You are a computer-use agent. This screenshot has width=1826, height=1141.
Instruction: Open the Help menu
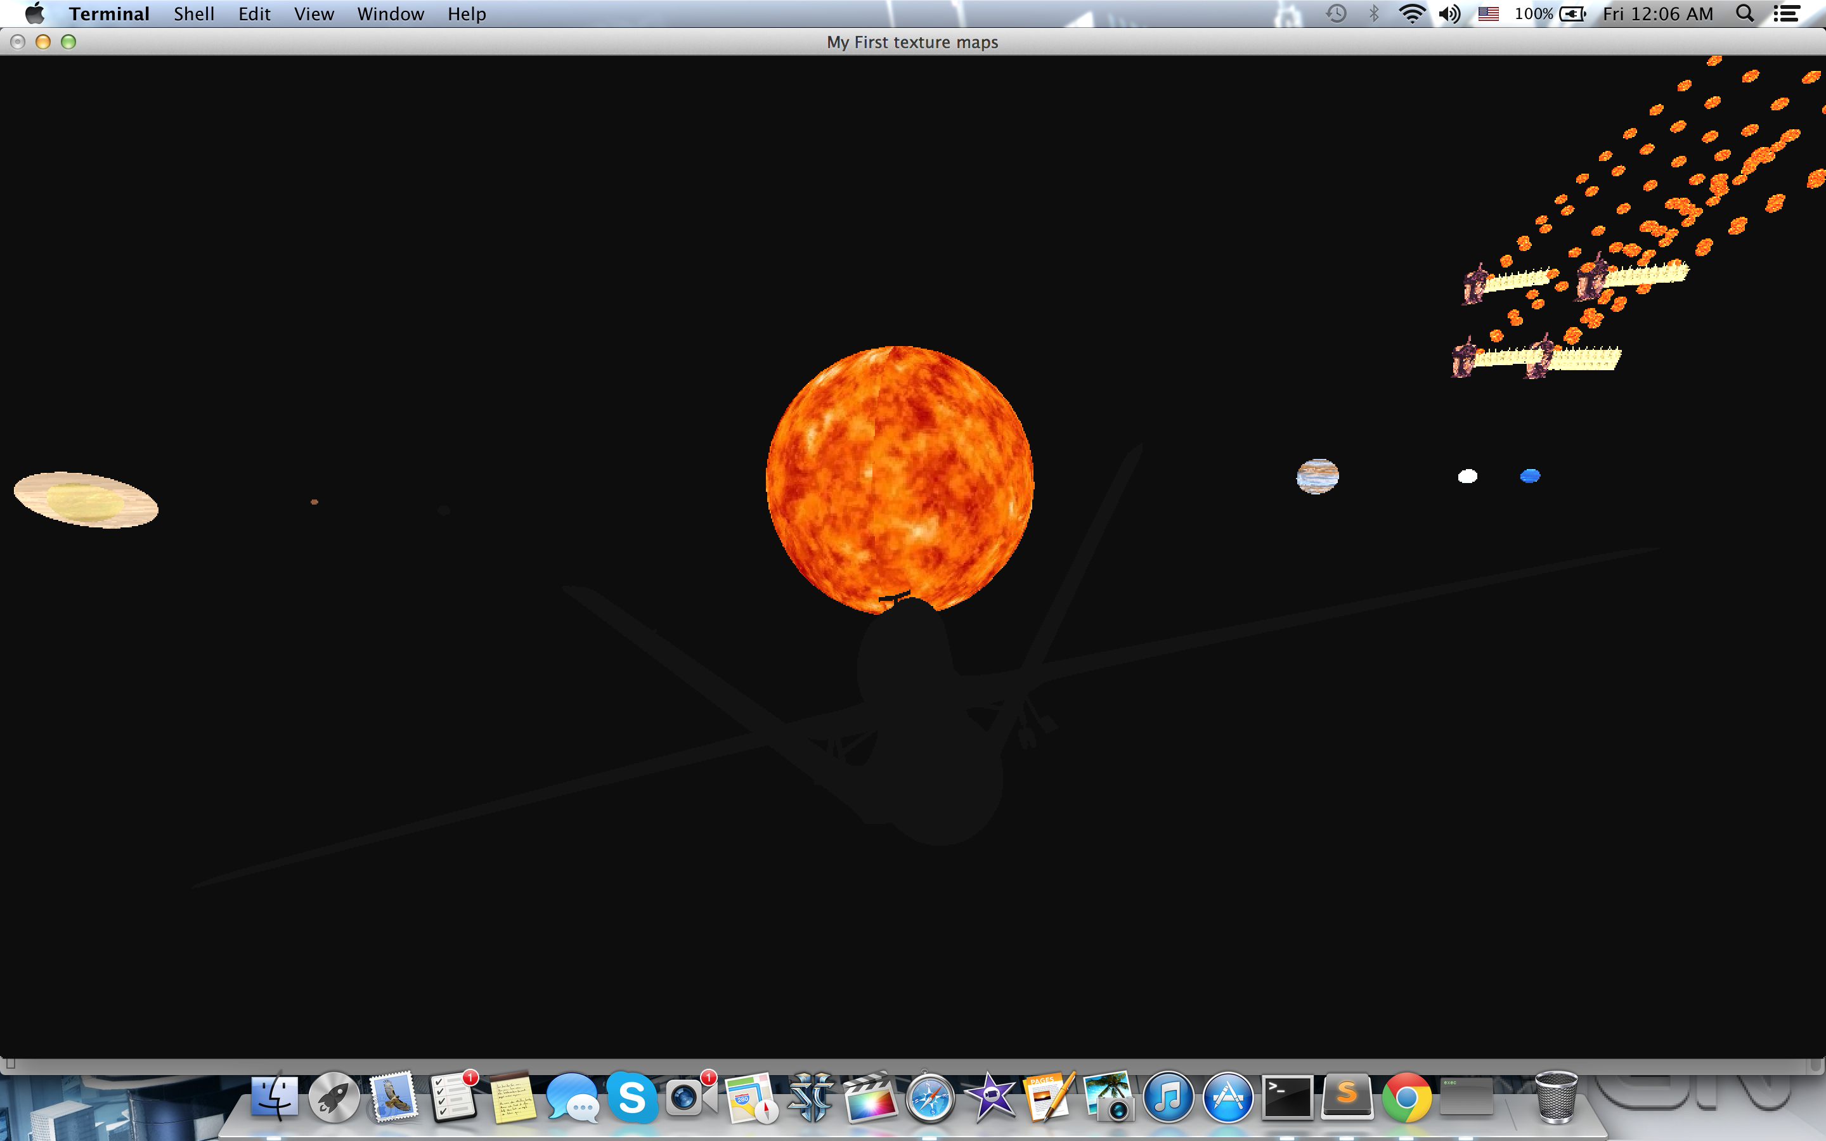[466, 13]
